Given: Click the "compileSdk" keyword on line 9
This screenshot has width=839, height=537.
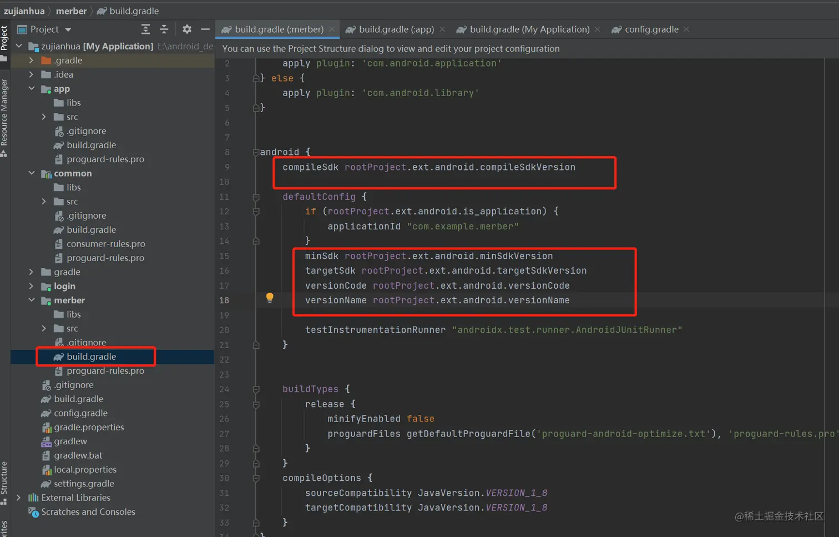Looking at the screenshot, I should pos(310,167).
